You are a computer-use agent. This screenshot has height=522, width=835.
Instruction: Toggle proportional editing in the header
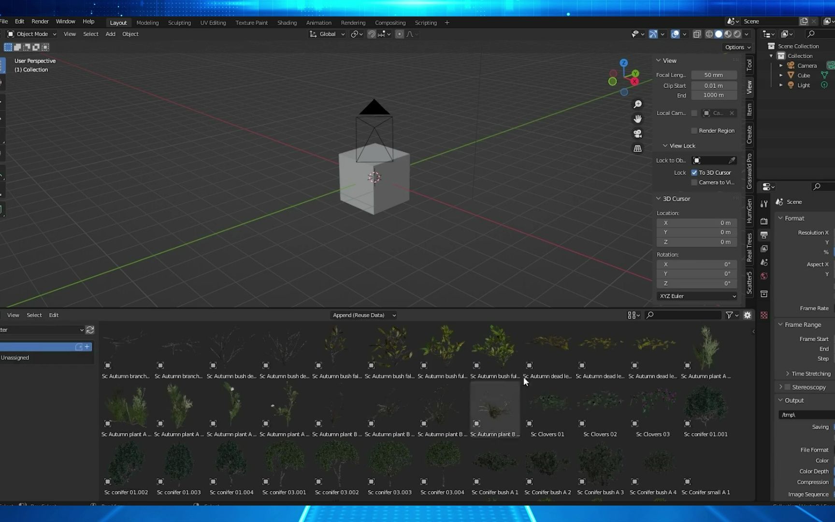399,34
